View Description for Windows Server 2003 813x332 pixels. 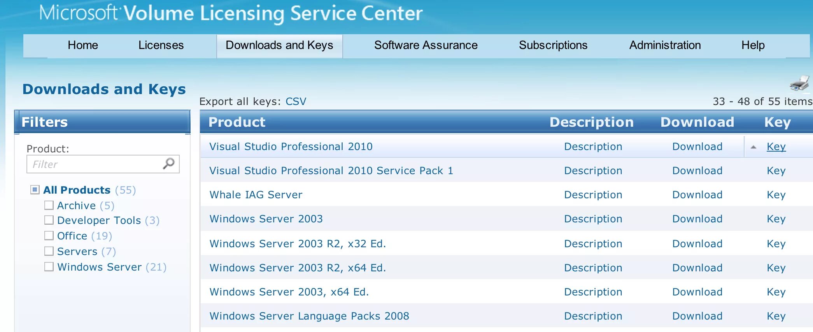pyautogui.click(x=593, y=219)
